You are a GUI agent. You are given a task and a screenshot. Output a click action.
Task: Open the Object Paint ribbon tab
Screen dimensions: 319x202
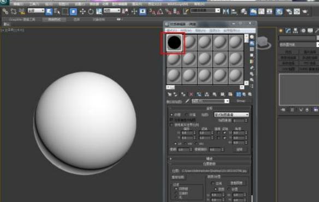tap(99, 20)
